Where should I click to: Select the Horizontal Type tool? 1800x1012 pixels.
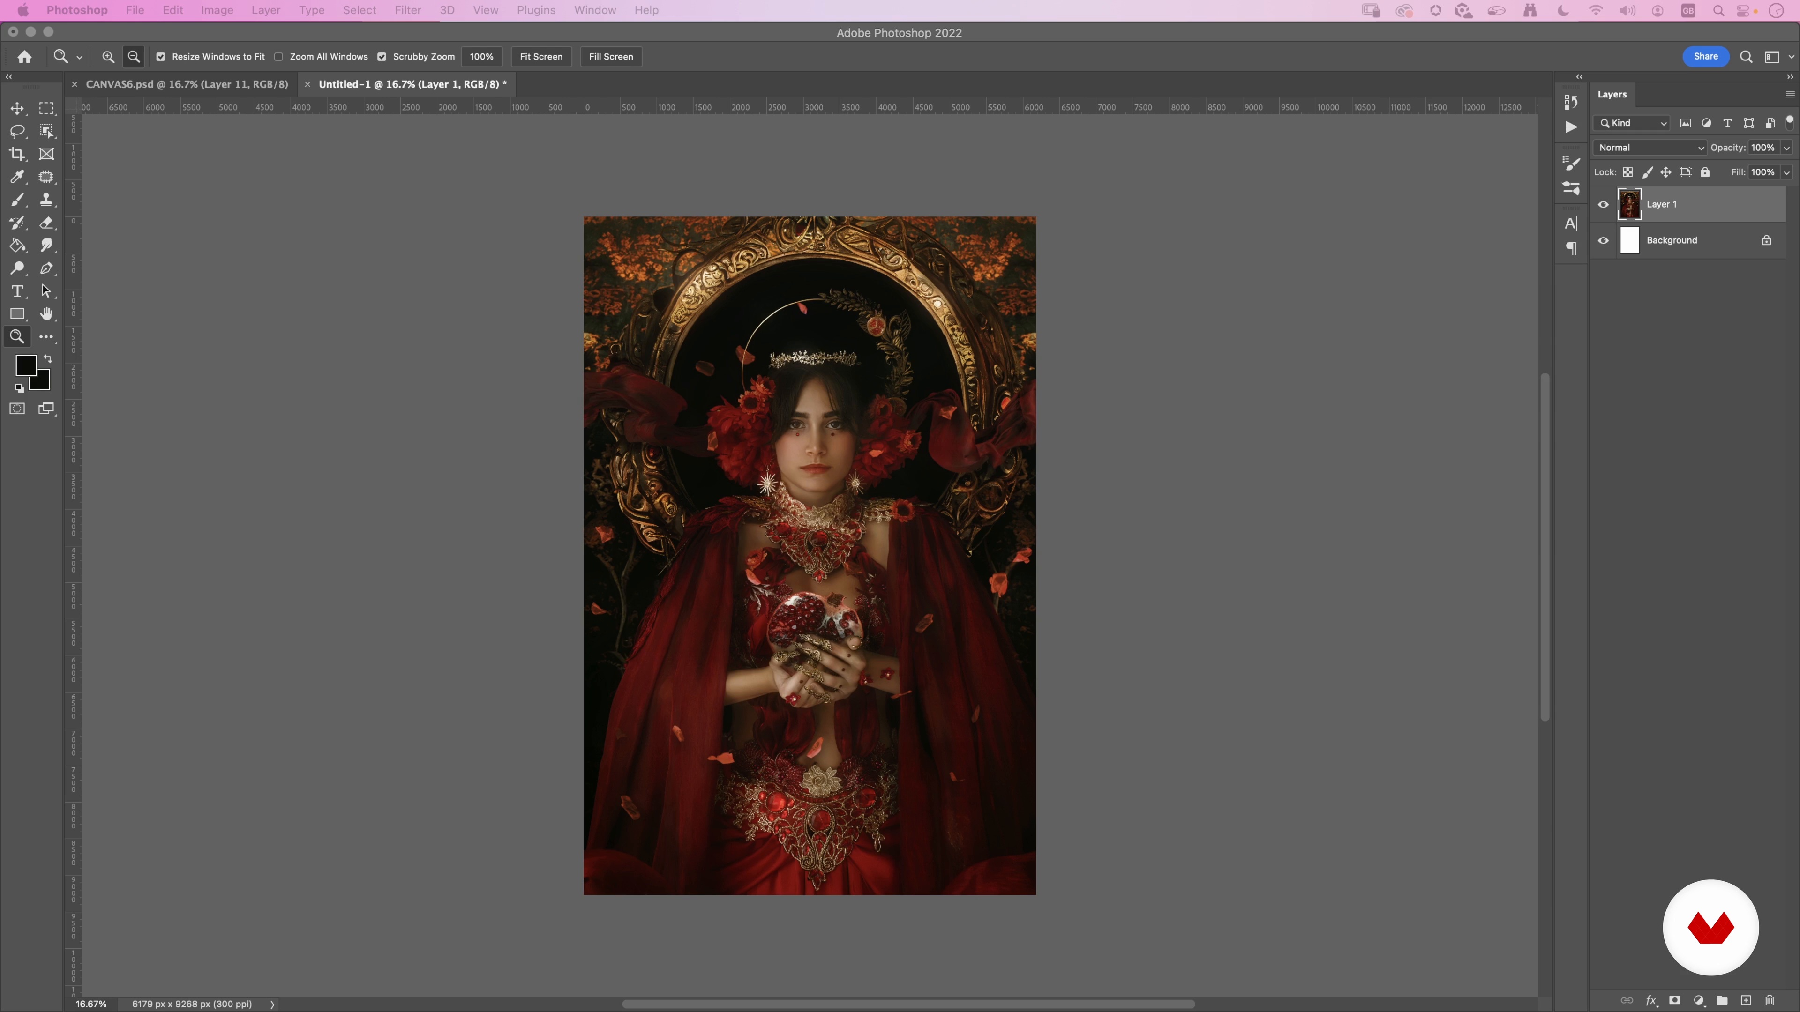[17, 291]
